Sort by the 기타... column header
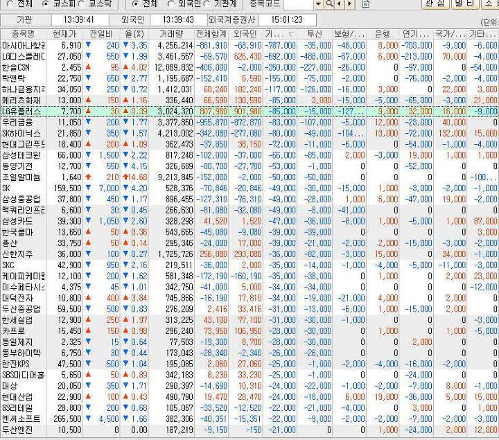Screen dimensions: 499x440 483,34
